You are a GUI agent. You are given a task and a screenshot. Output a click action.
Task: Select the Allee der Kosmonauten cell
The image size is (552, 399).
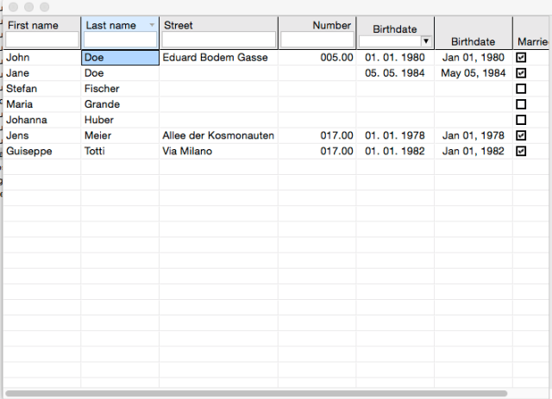pos(218,135)
